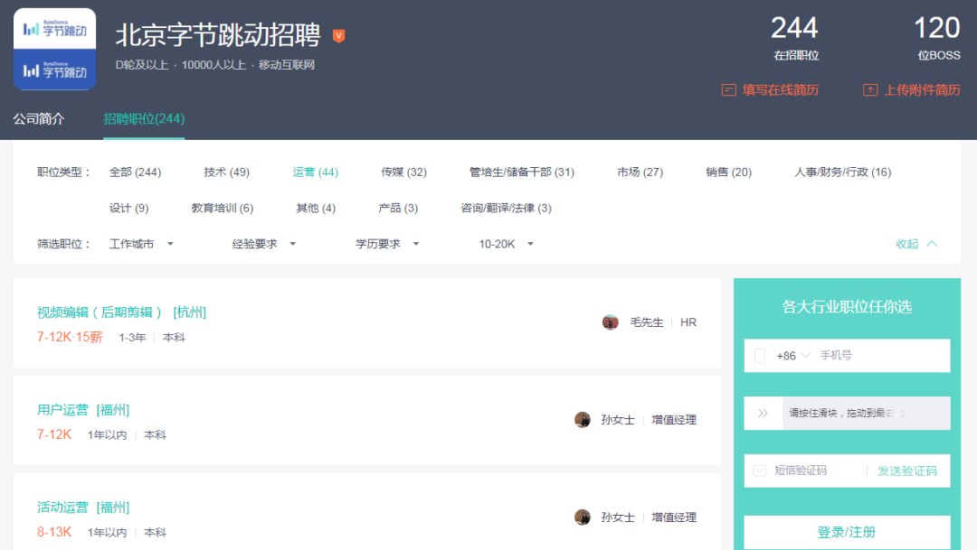Filter by 人事/财务/行政 (16) job type
The width and height of the screenshot is (977, 550).
click(x=842, y=172)
